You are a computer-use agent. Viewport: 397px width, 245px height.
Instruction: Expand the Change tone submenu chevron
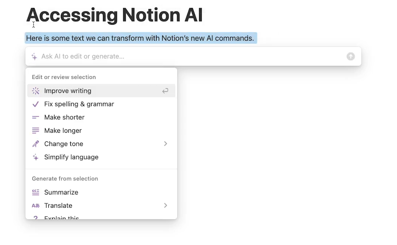[x=166, y=143]
